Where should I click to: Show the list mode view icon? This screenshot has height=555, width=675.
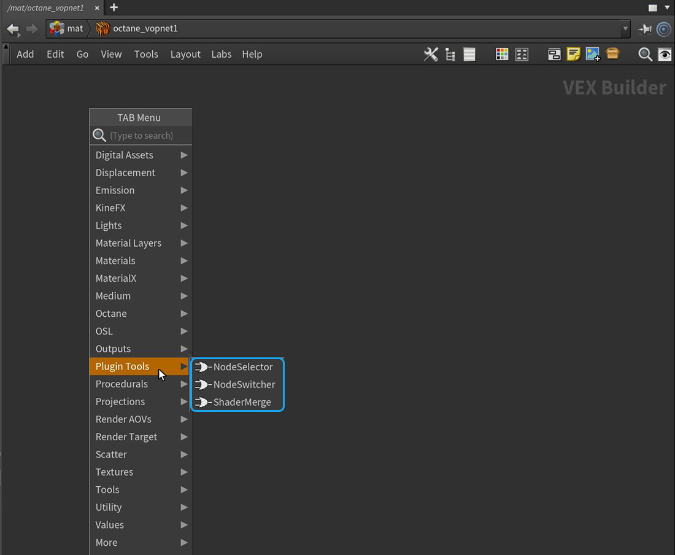click(x=469, y=55)
